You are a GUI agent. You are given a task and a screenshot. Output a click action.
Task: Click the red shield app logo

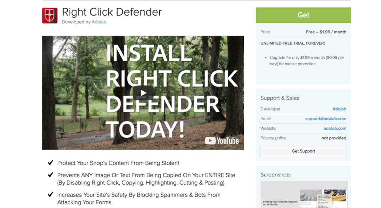coord(50,16)
